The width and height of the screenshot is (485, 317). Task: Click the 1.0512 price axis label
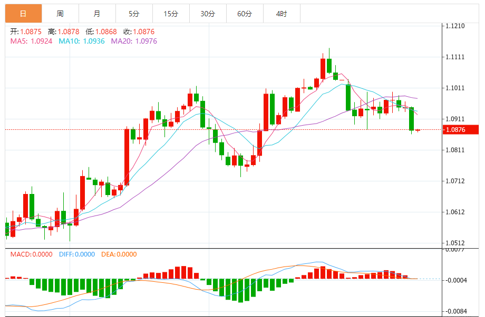pos(455,243)
